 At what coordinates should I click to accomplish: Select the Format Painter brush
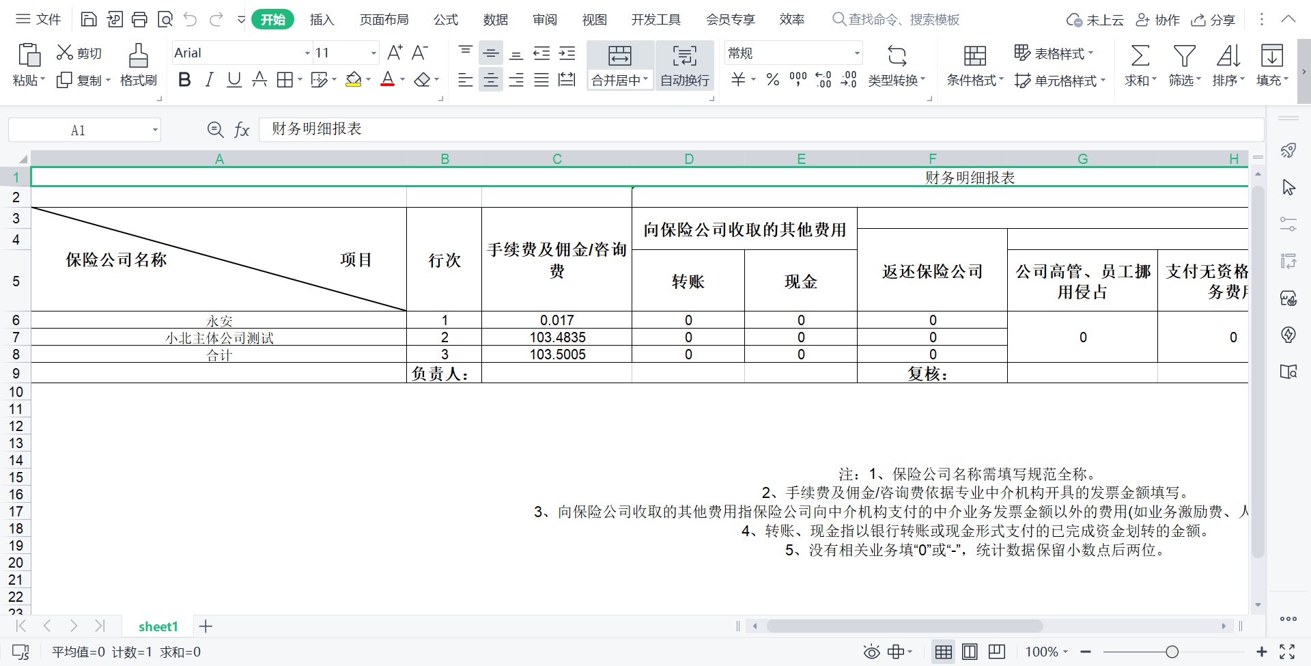[x=139, y=65]
